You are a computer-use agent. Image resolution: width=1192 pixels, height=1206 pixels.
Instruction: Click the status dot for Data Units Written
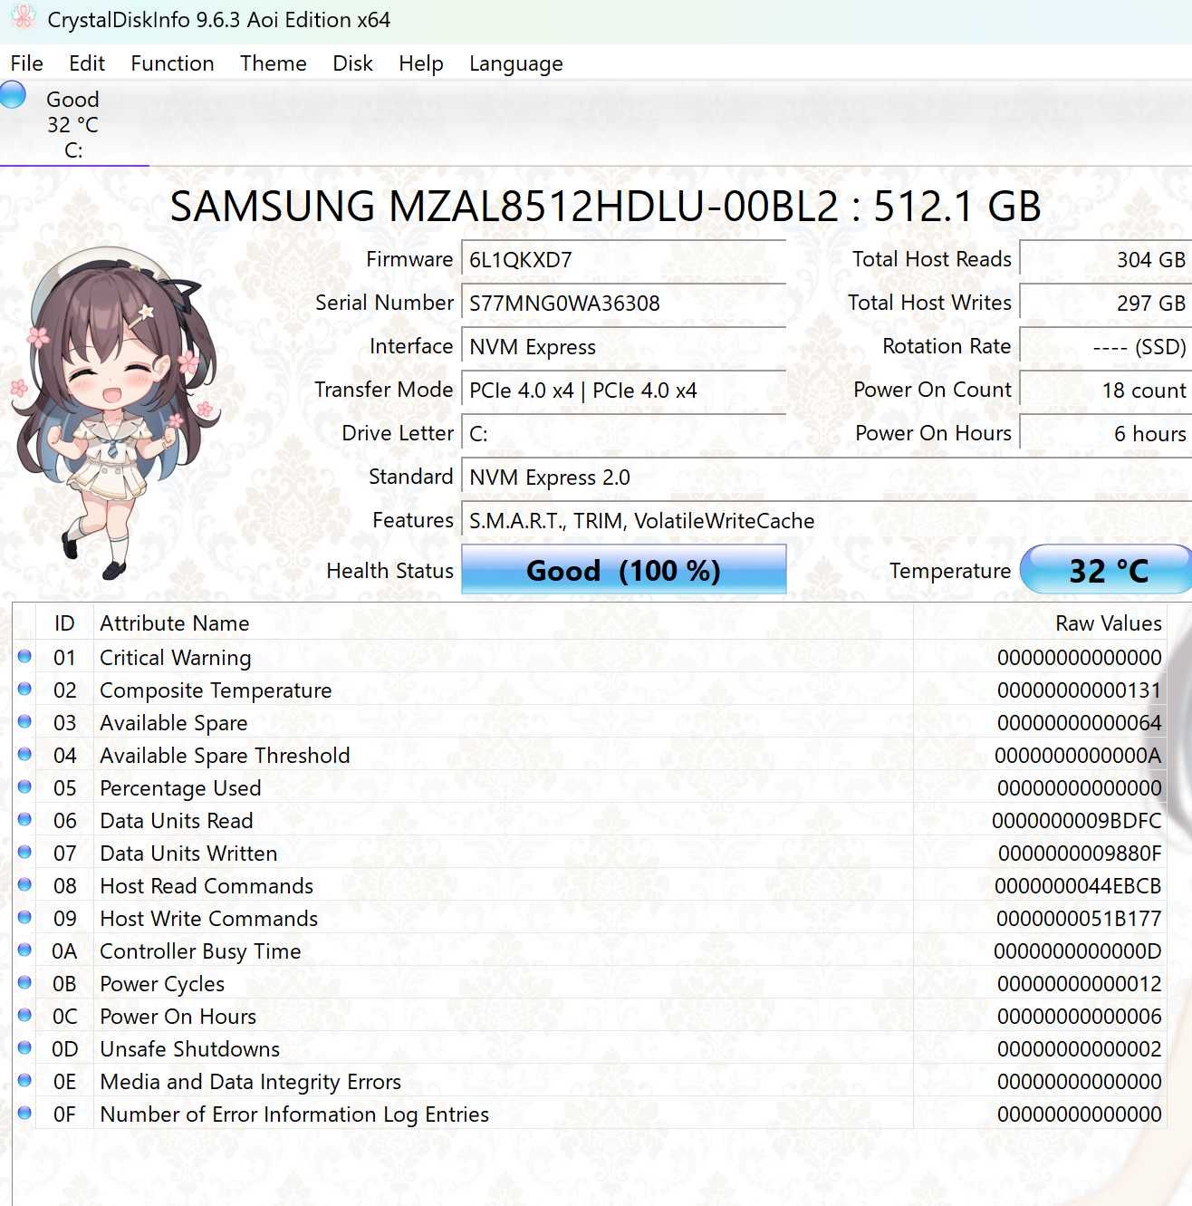24,853
